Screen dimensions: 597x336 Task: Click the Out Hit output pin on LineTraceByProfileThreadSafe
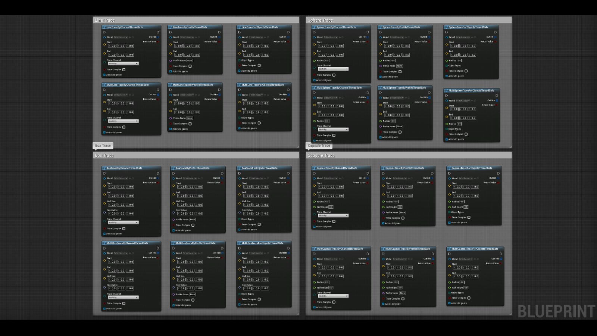coord(219,37)
